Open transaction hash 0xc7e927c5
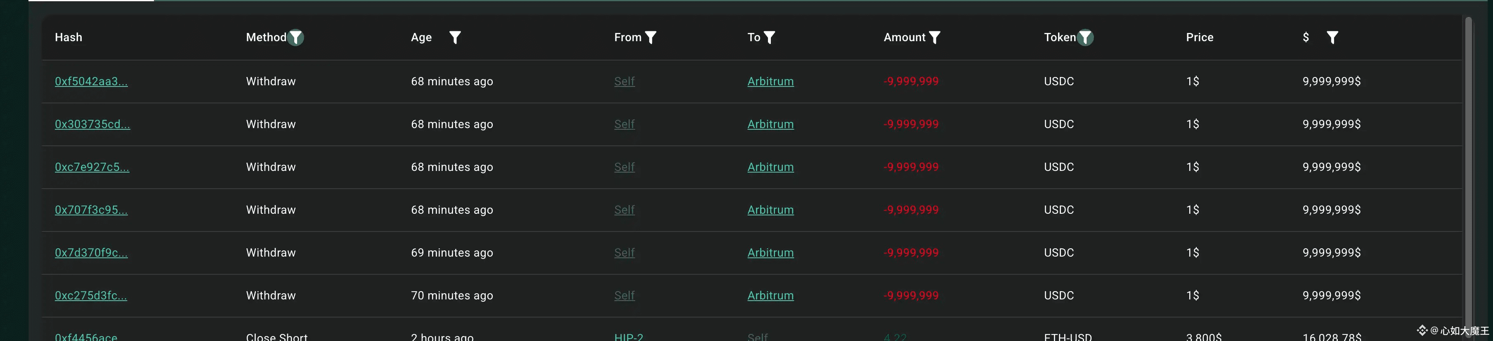The width and height of the screenshot is (1493, 341). tap(92, 167)
